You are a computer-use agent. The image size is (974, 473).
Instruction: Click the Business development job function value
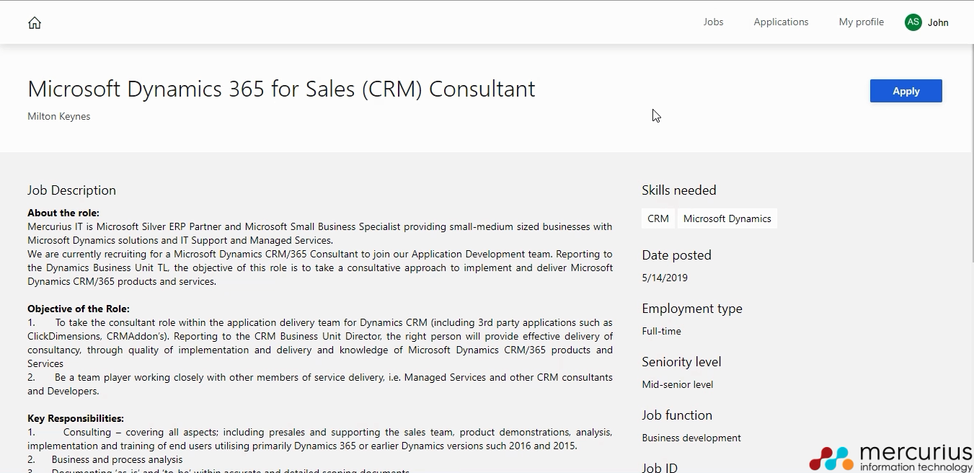click(691, 438)
